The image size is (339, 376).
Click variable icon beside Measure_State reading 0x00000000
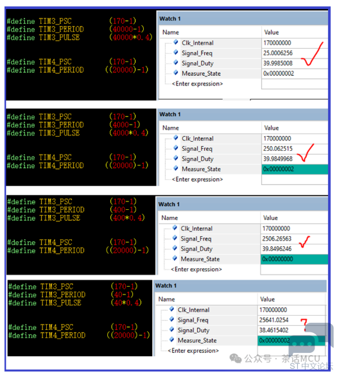click(175, 259)
